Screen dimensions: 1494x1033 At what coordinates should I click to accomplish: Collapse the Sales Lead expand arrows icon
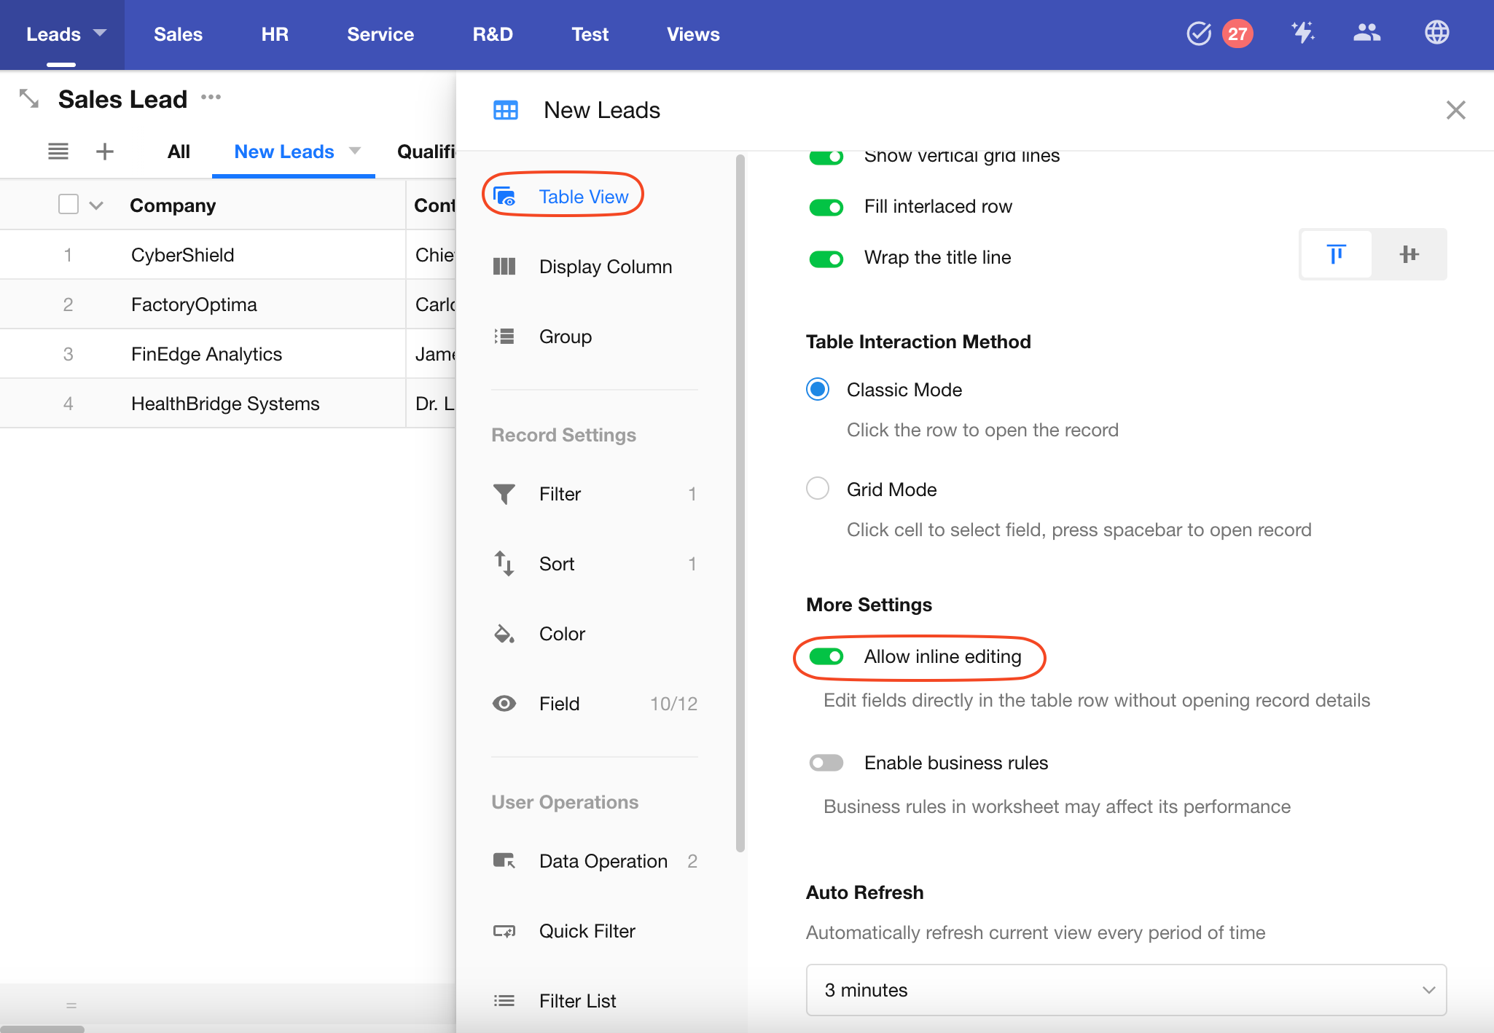(29, 98)
